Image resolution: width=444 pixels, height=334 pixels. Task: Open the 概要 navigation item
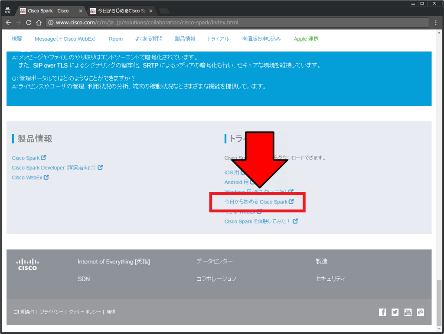click(x=17, y=39)
